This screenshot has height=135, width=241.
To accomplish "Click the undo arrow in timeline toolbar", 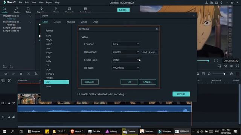I will coord(6,74).
